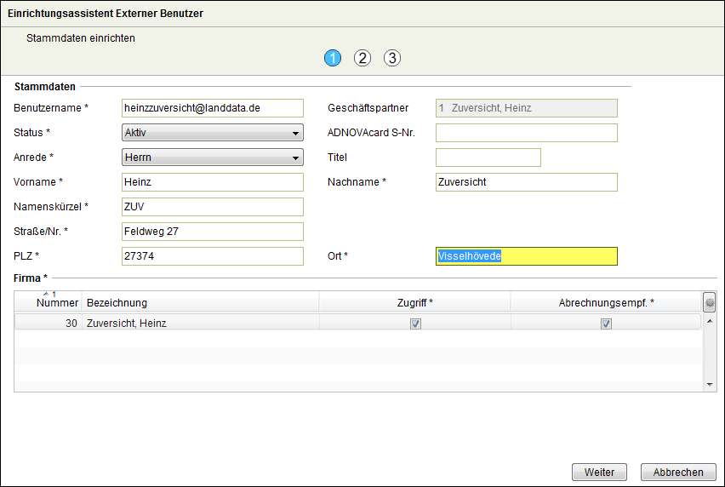The height and width of the screenshot is (487, 725).
Task: Click the Bezeichnung column header
Action: pyautogui.click(x=117, y=303)
